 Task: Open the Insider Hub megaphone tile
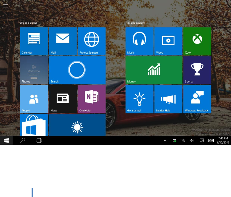[168, 99]
